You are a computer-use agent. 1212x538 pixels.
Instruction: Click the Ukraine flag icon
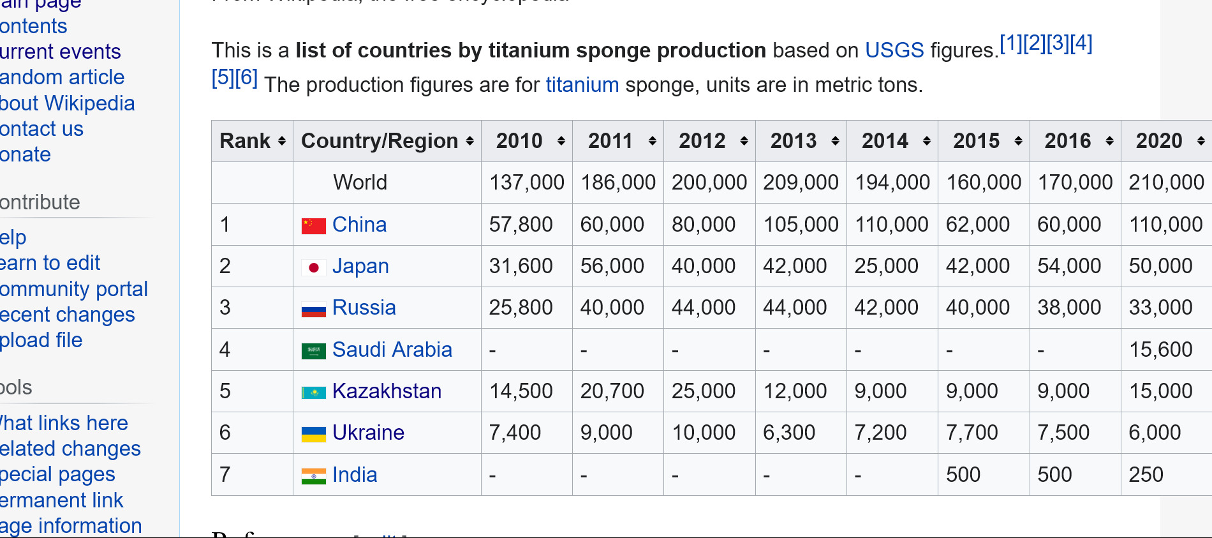coord(313,434)
